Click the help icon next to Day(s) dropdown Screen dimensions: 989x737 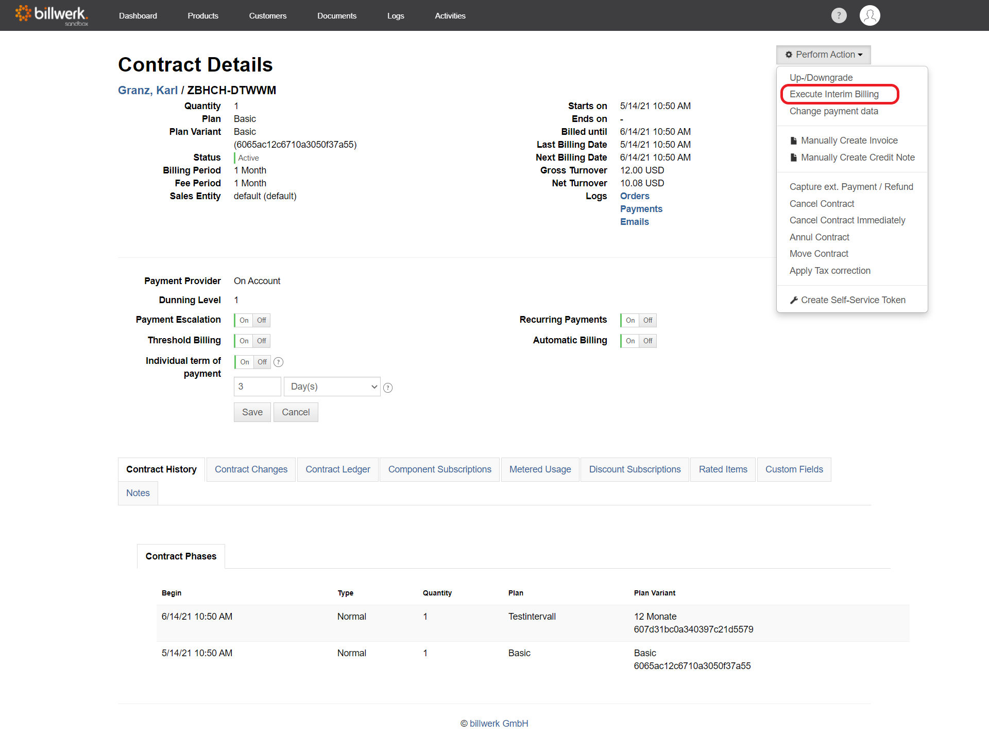[388, 388]
